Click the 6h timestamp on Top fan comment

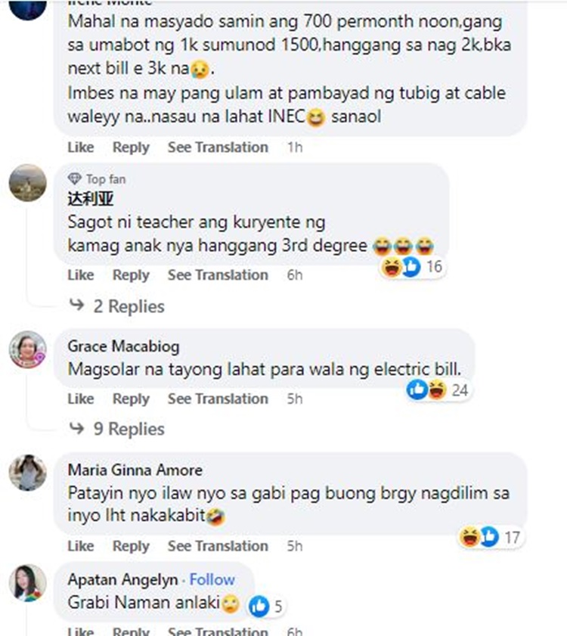(x=295, y=275)
